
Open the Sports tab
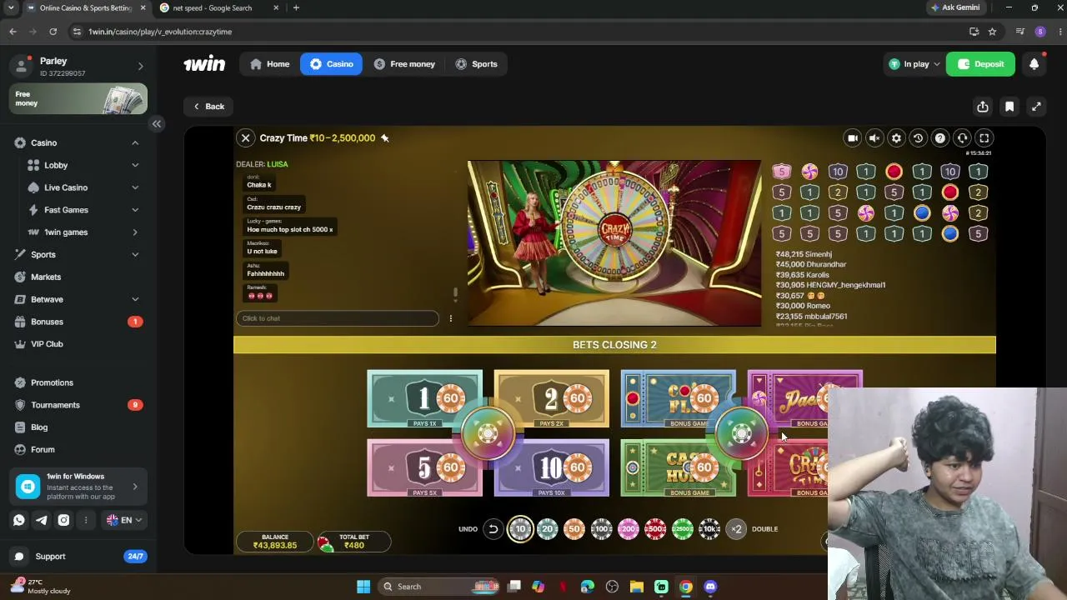coord(476,64)
